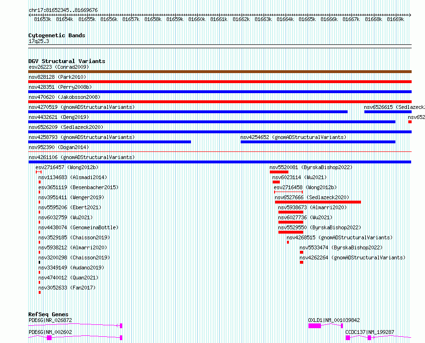
Task: Select nsv5529550 (ByrskaBishop2022) bar
Action: [x=291, y=232]
